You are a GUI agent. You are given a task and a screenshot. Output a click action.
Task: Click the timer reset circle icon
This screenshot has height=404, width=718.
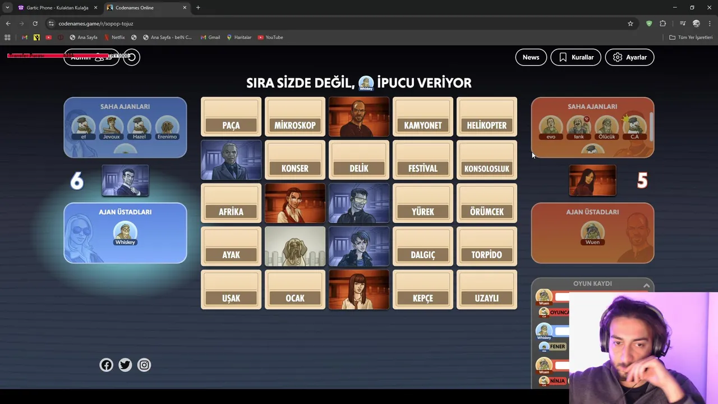[131, 57]
